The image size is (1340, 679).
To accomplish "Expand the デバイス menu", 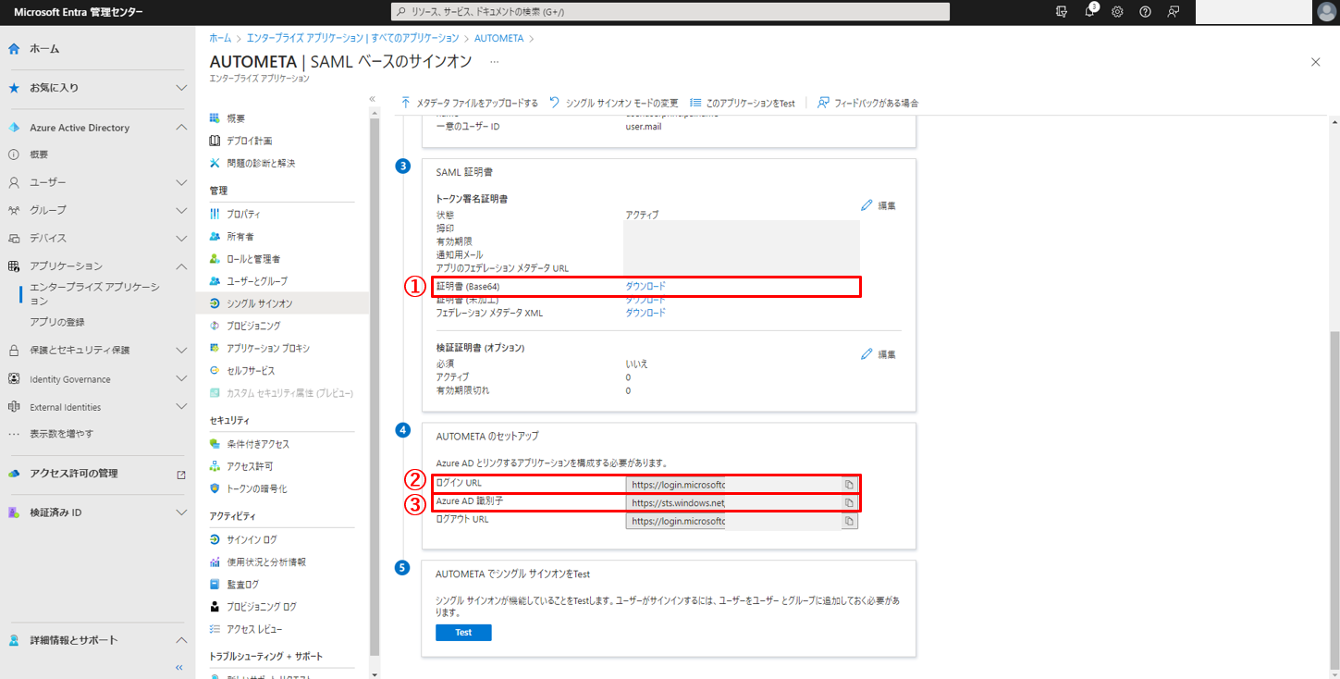I will tap(181, 238).
